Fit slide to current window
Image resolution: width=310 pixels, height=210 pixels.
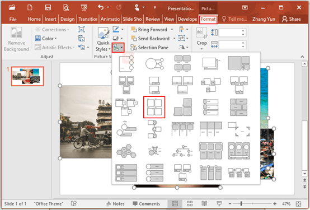(x=299, y=204)
